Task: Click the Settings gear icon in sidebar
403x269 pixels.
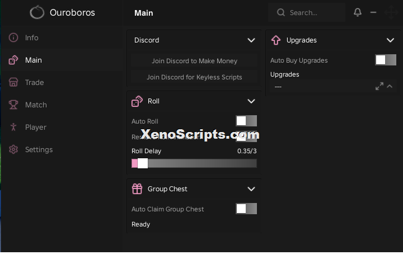Action: pos(13,149)
